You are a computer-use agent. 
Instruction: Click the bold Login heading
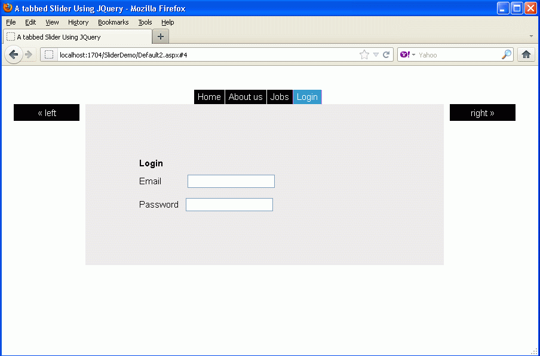[151, 163]
